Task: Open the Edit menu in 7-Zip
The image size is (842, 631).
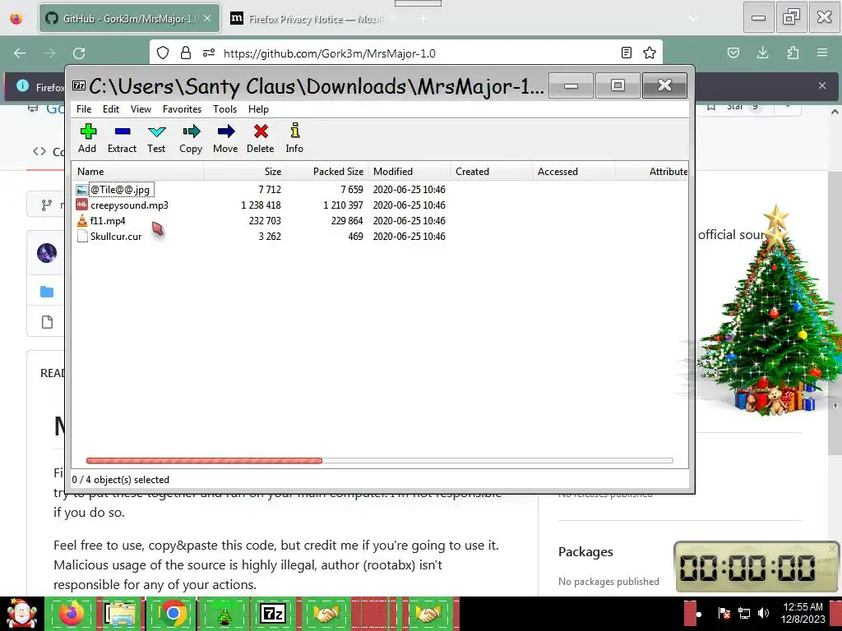Action: 111,109
